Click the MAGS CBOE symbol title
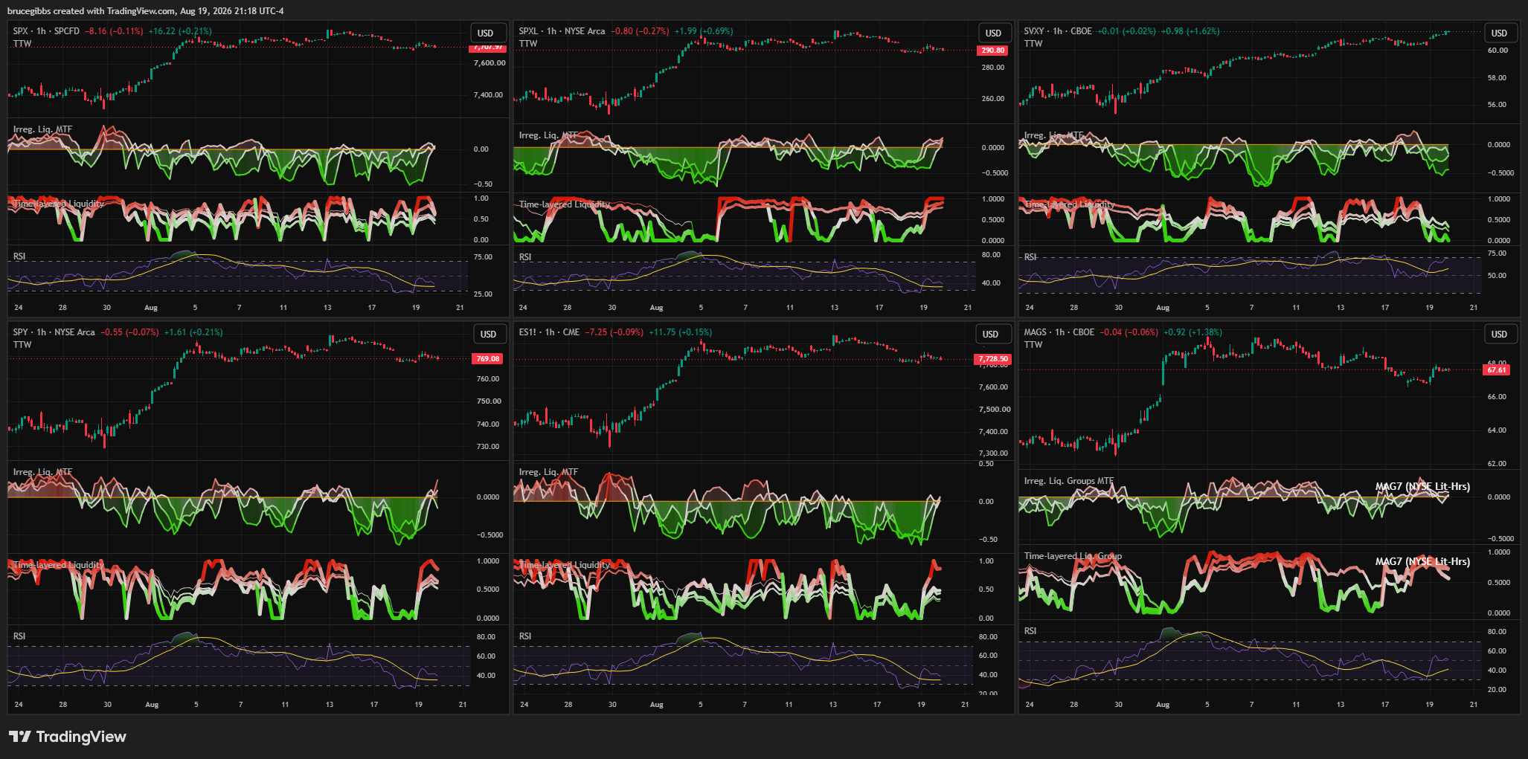Viewport: 1528px width, 759px height. click(x=1059, y=332)
